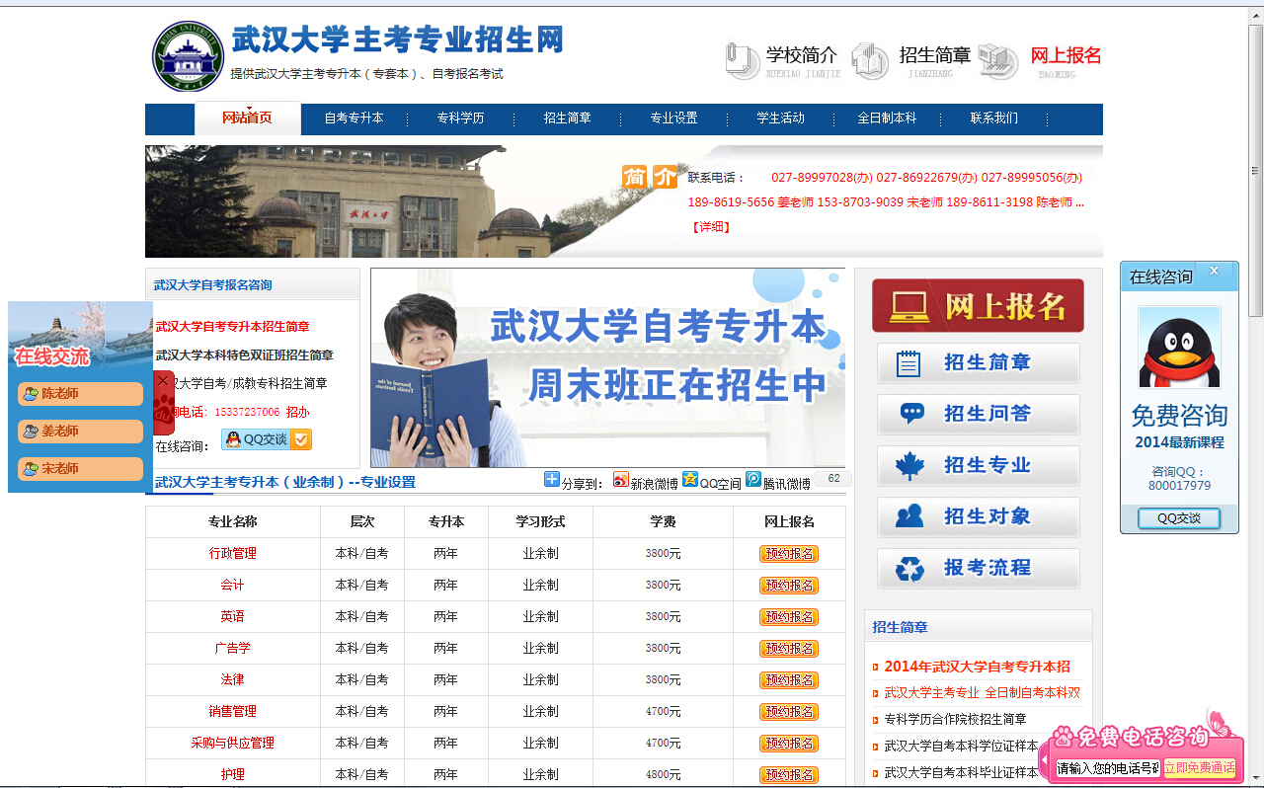
Task: Open 会计 major link
Action: pos(233,586)
